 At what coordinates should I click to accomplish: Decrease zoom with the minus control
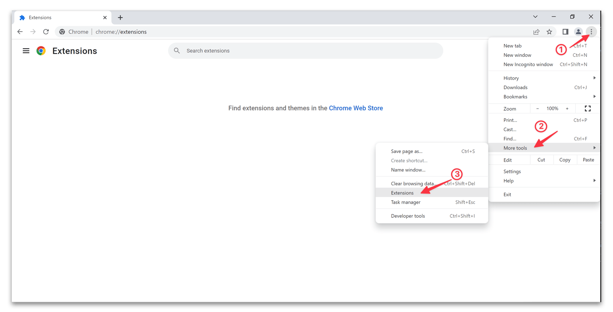(538, 108)
